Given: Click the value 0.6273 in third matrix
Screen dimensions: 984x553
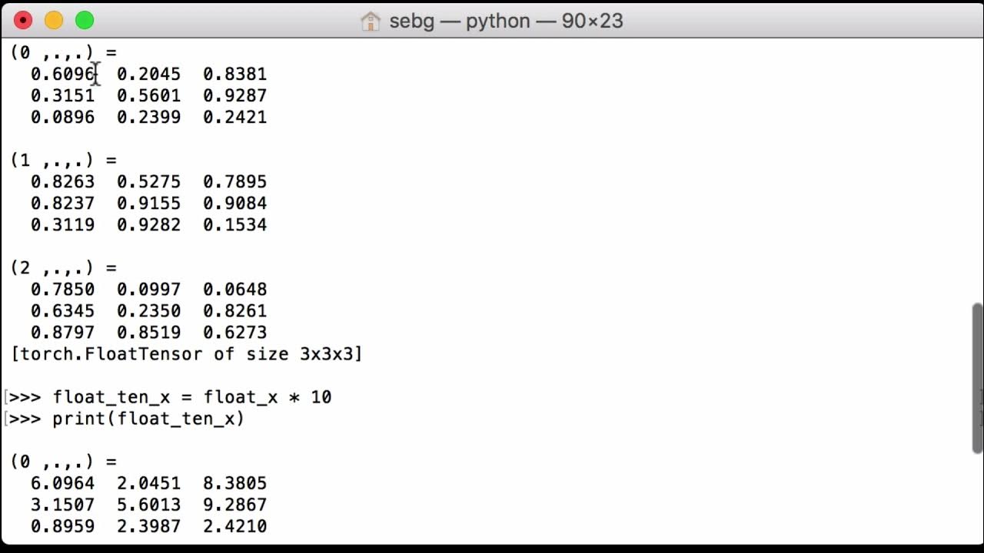Looking at the screenshot, I should [x=235, y=333].
